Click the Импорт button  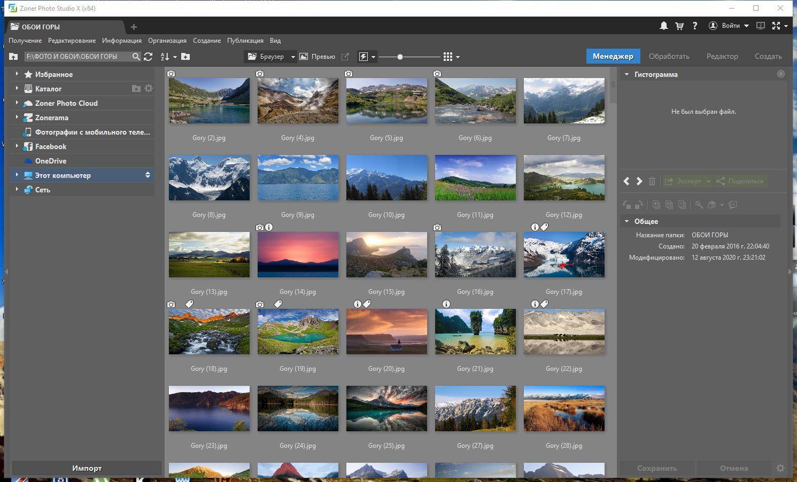(87, 468)
